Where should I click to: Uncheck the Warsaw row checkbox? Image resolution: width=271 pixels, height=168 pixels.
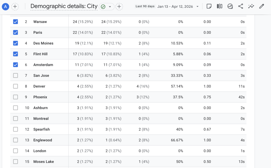click(16, 22)
